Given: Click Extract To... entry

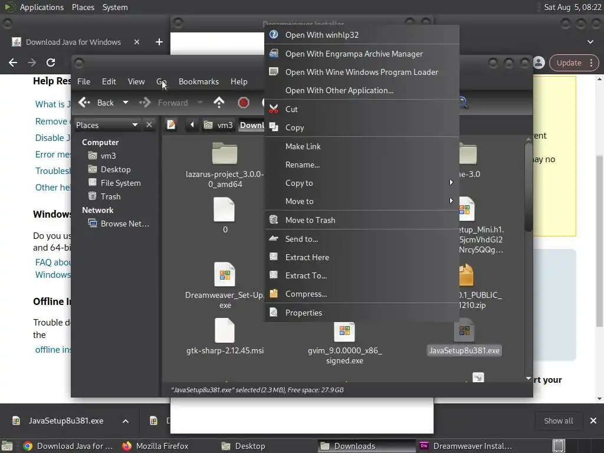Looking at the screenshot, I should coord(362,275).
